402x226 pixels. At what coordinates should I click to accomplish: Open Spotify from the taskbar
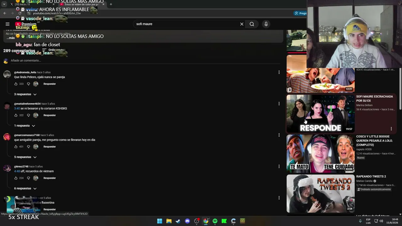[215, 221]
